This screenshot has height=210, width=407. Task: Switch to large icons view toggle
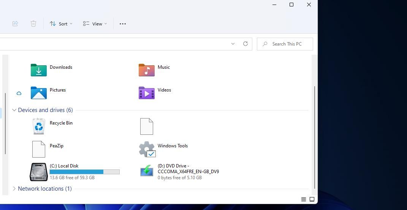click(312, 199)
